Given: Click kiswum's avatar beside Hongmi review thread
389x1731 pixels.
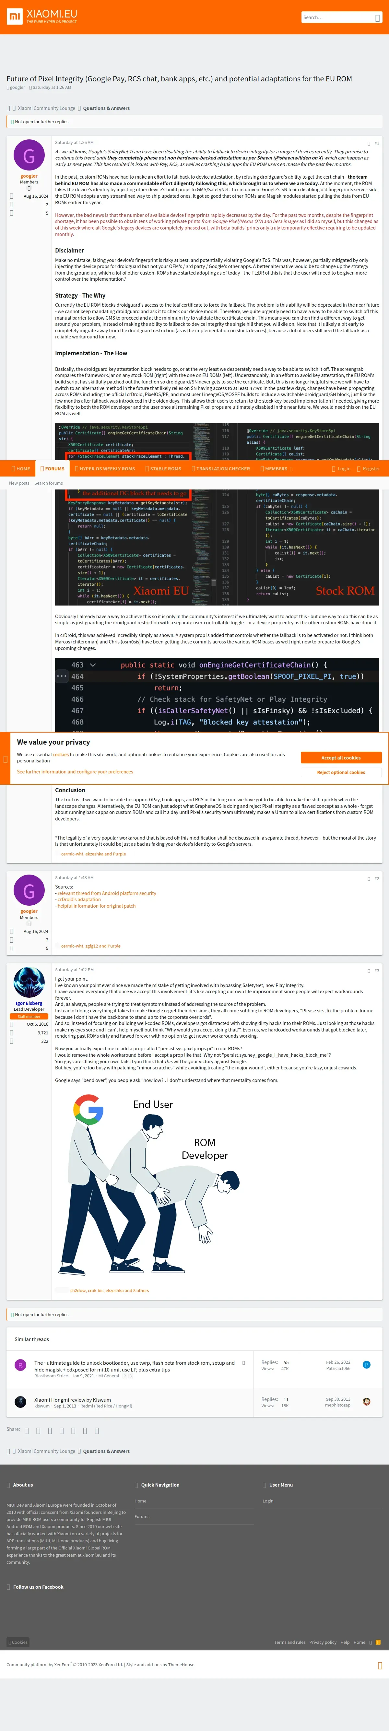Looking at the screenshot, I should point(20,1401).
